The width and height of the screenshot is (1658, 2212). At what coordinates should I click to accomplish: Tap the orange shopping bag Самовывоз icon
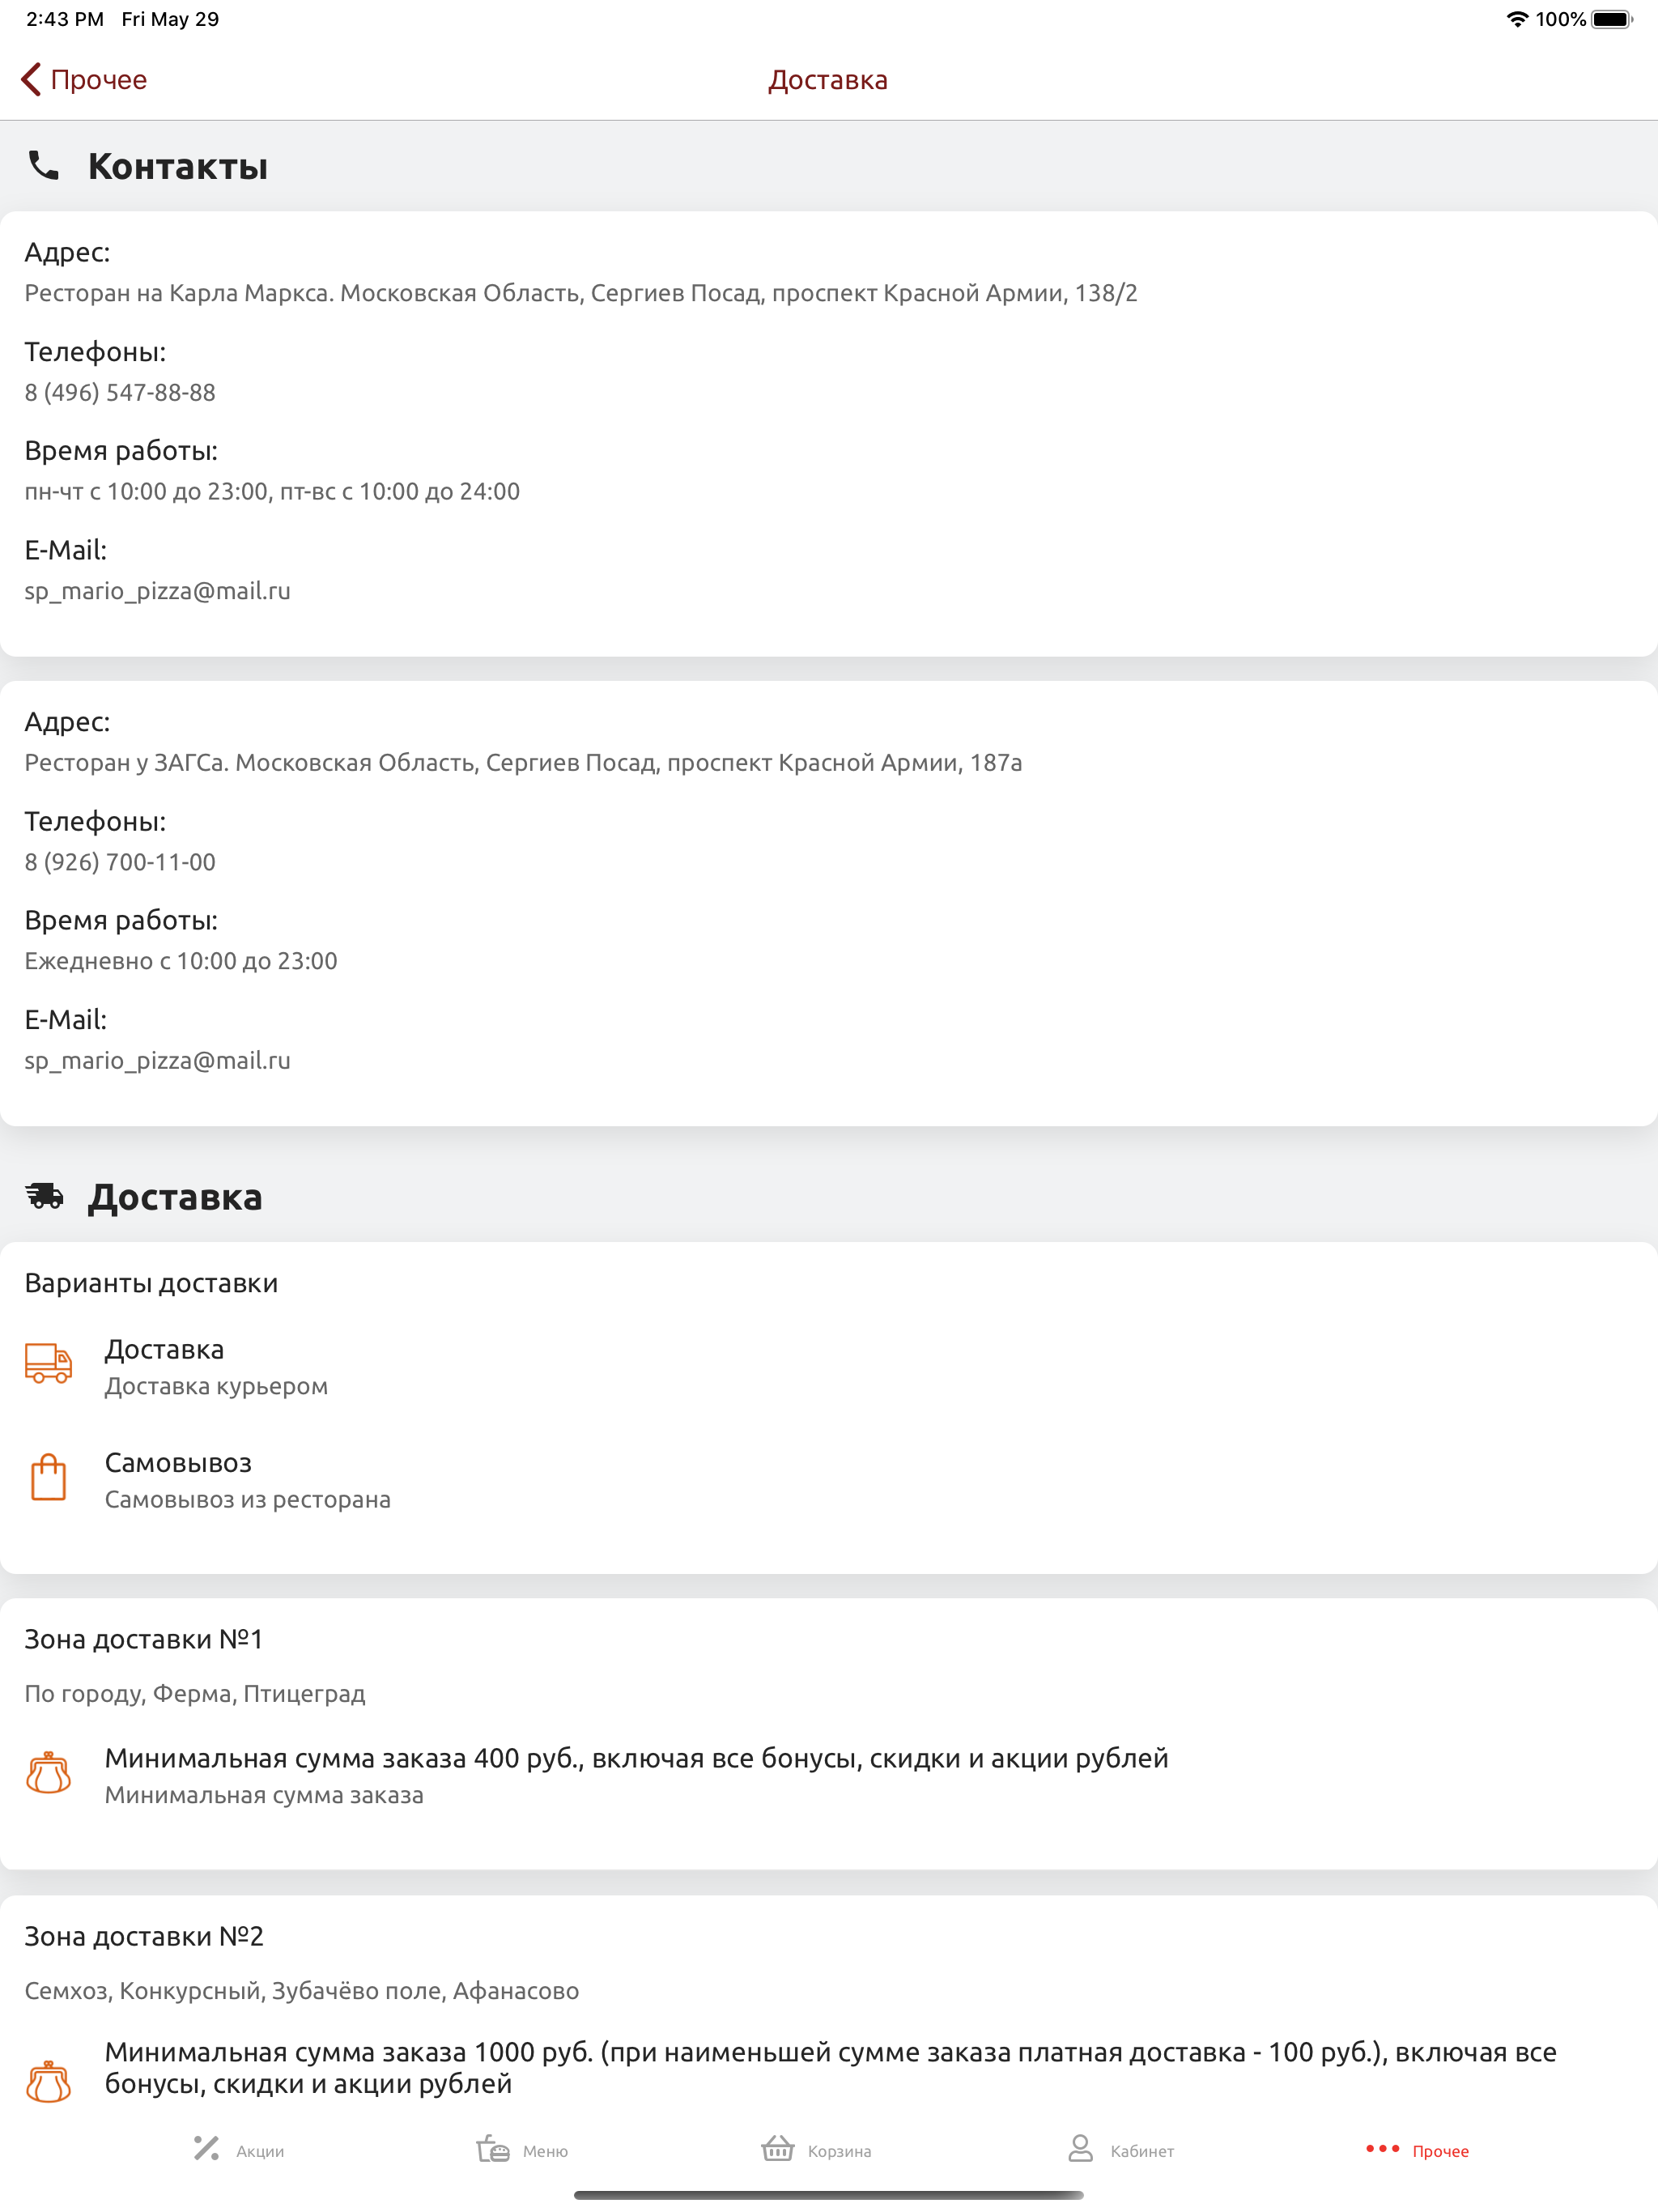[x=48, y=1477]
